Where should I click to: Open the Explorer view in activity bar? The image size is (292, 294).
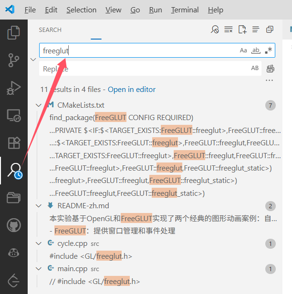(x=13, y=32)
